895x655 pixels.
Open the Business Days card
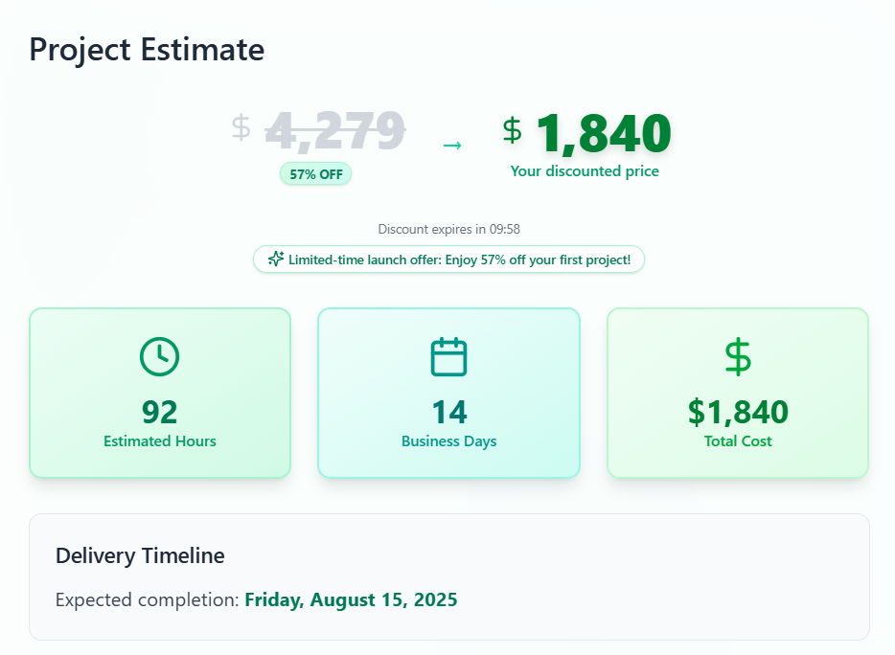point(448,394)
